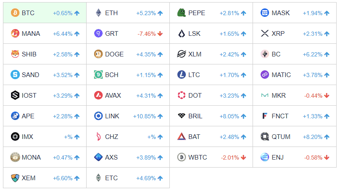The width and height of the screenshot is (340, 192).
Task: Click the Ethereum ETH diamond icon
Action: [98, 13]
